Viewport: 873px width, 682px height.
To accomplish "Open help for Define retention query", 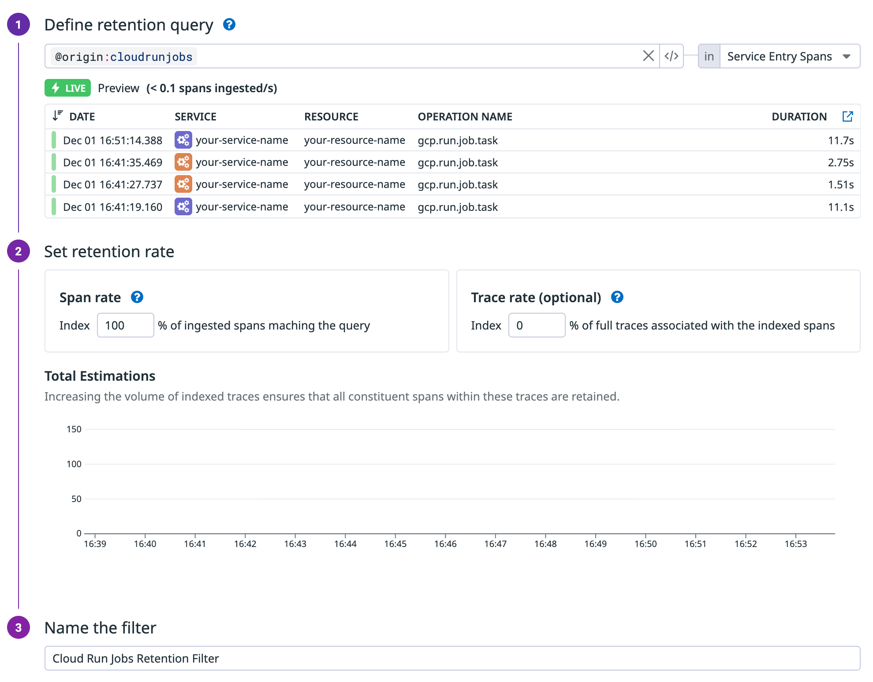I will tap(229, 25).
